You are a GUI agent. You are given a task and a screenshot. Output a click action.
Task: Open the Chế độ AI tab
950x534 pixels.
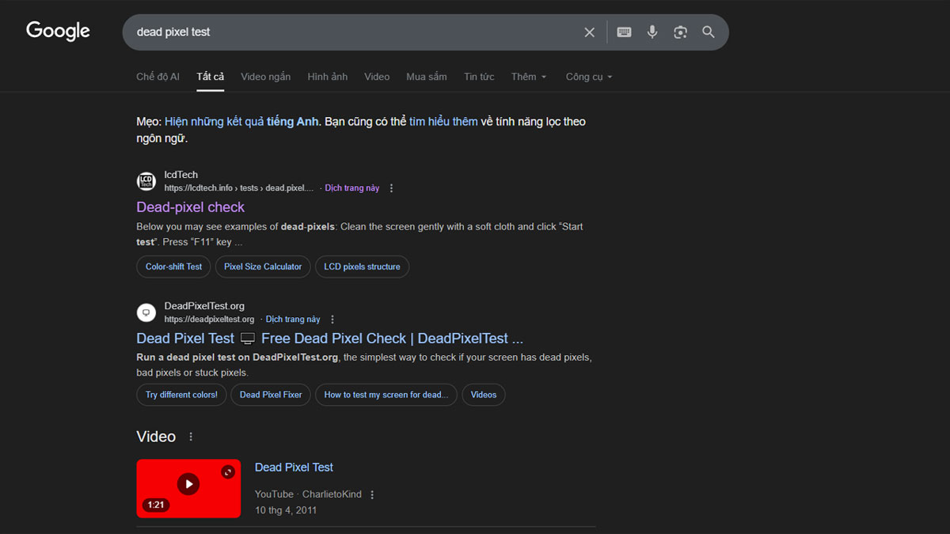tap(158, 77)
